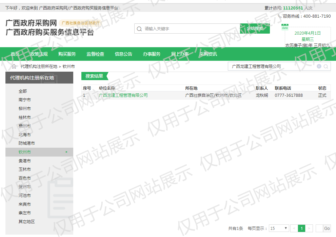Clear the agency search field text
The height and width of the screenshot is (237, 336).
tap(319, 66)
